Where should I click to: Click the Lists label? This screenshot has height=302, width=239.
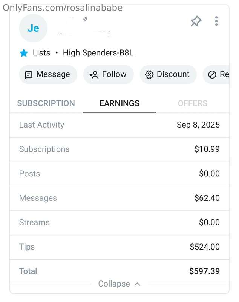pyautogui.click(x=41, y=53)
